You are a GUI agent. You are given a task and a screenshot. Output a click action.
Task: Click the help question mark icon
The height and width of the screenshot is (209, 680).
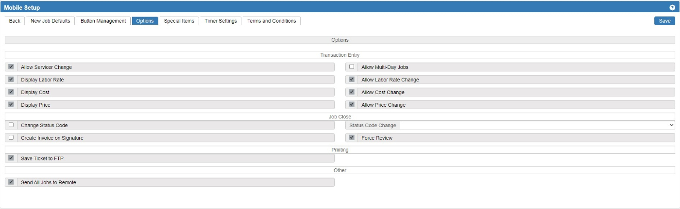coord(672,8)
